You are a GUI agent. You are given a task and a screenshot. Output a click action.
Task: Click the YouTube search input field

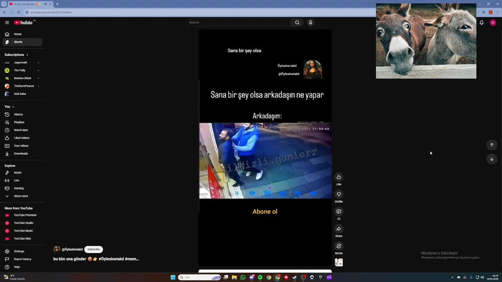[238, 22]
